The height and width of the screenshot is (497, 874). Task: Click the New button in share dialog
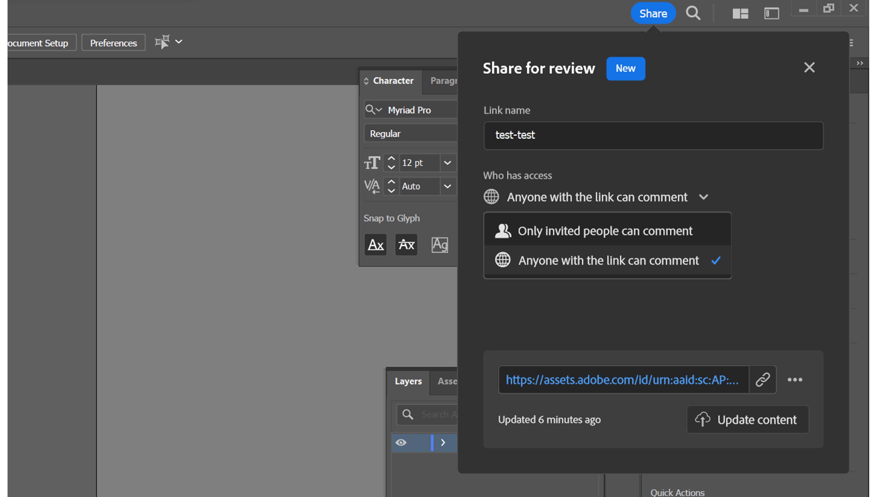click(625, 68)
